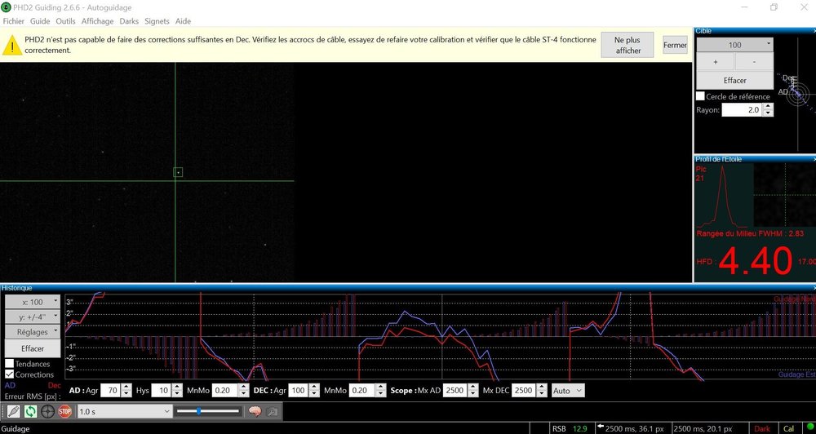Image resolution: width=816 pixels, height=434 pixels.
Task: Start looping exposures with green arrows icon
Action: point(31,412)
